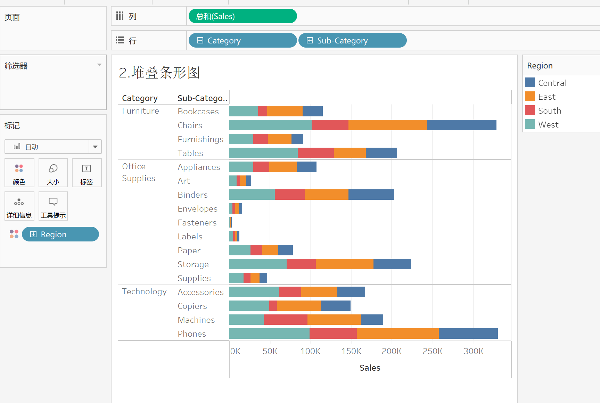The height and width of the screenshot is (403, 600).
Task: Click the West legend color swatch
Action: (x=530, y=124)
